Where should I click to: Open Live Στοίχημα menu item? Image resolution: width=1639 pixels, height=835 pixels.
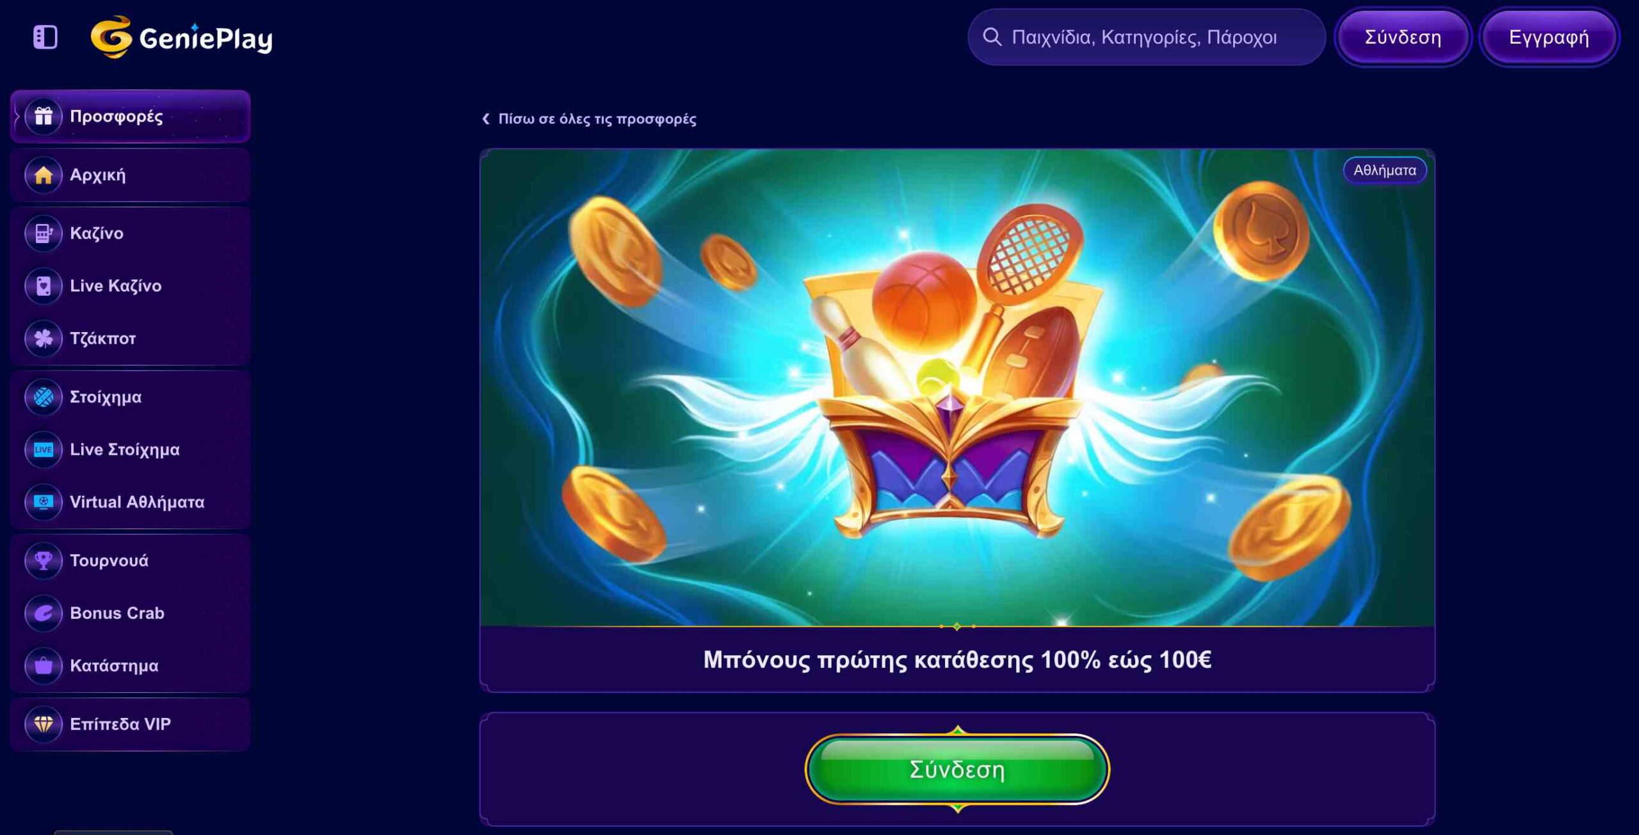tap(130, 450)
